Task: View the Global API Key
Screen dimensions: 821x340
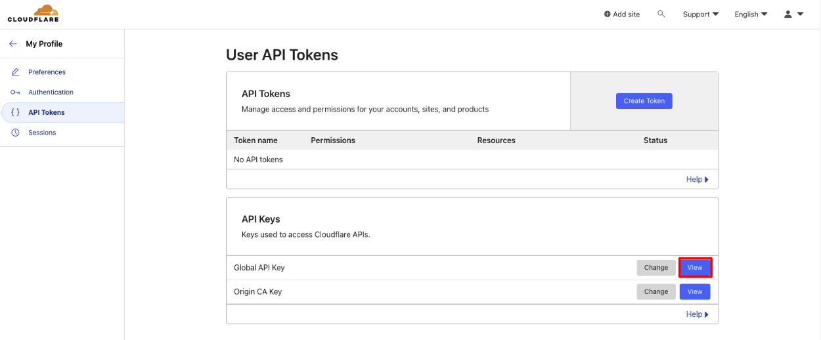Action: click(x=695, y=268)
